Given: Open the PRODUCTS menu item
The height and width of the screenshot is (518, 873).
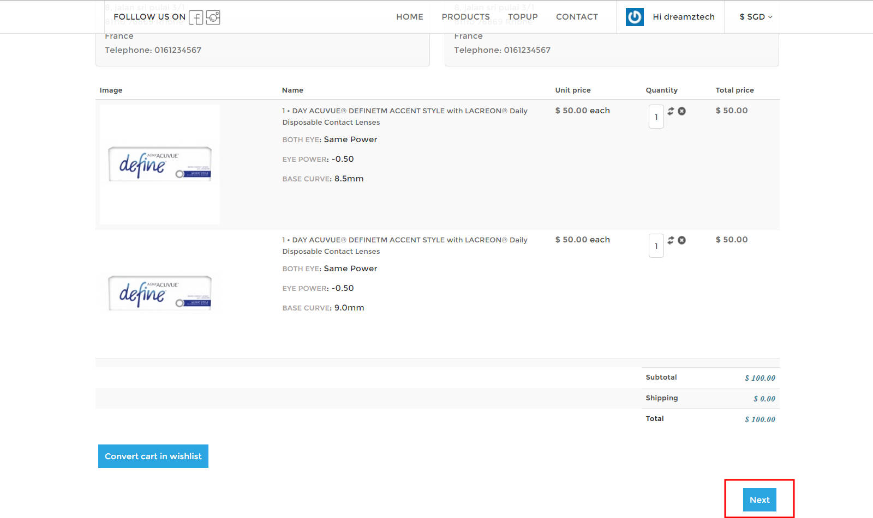Looking at the screenshot, I should click(465, 17).
